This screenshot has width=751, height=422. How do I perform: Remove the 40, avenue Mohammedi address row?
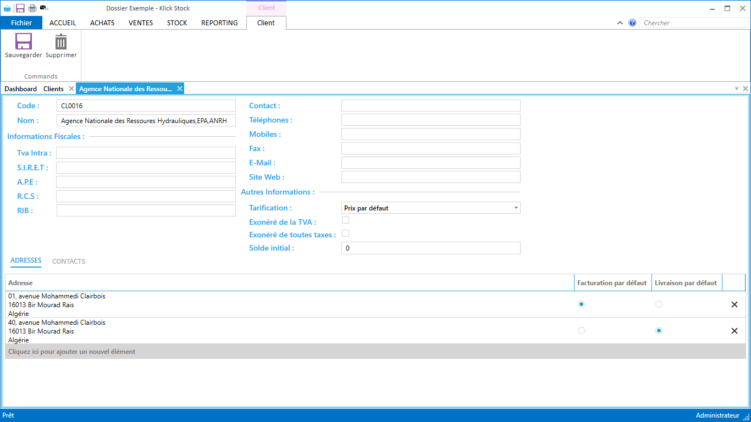point(734,331)
